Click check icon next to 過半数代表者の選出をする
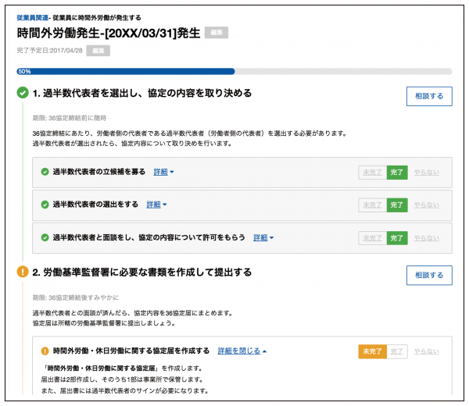This screenshot has height=406, width=469. tap(45, 205)
